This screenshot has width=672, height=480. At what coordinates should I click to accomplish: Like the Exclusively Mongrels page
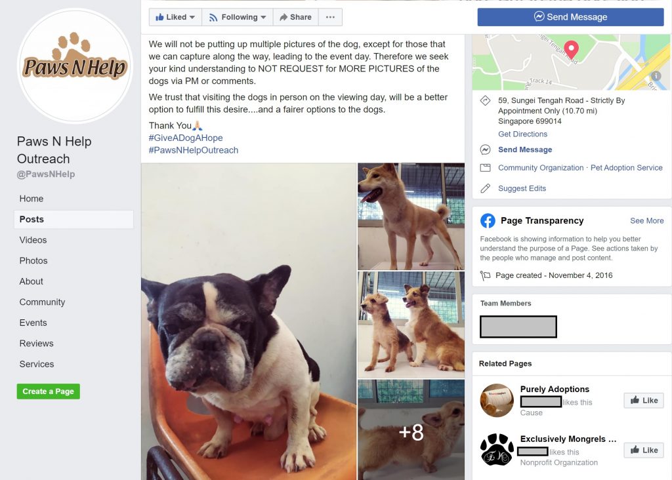point(644,450)
